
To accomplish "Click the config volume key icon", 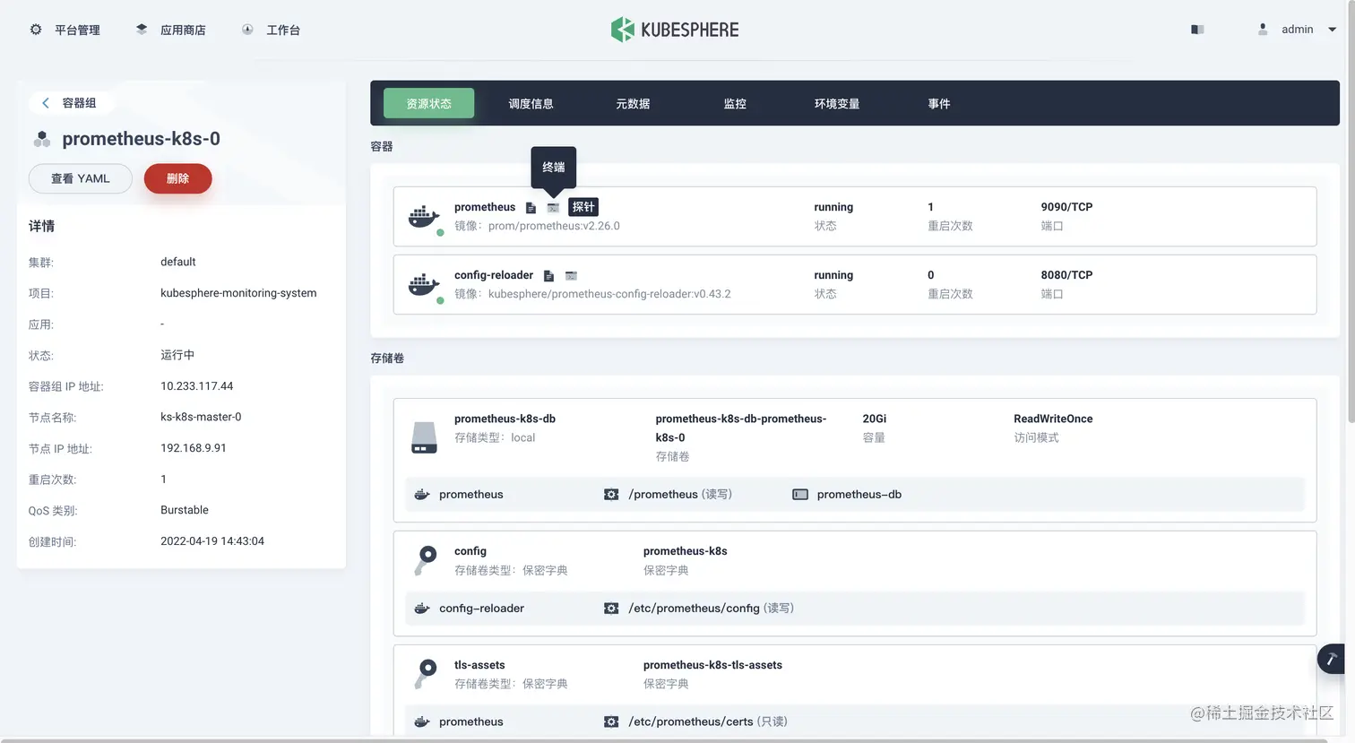I will [x=426, y=560].
